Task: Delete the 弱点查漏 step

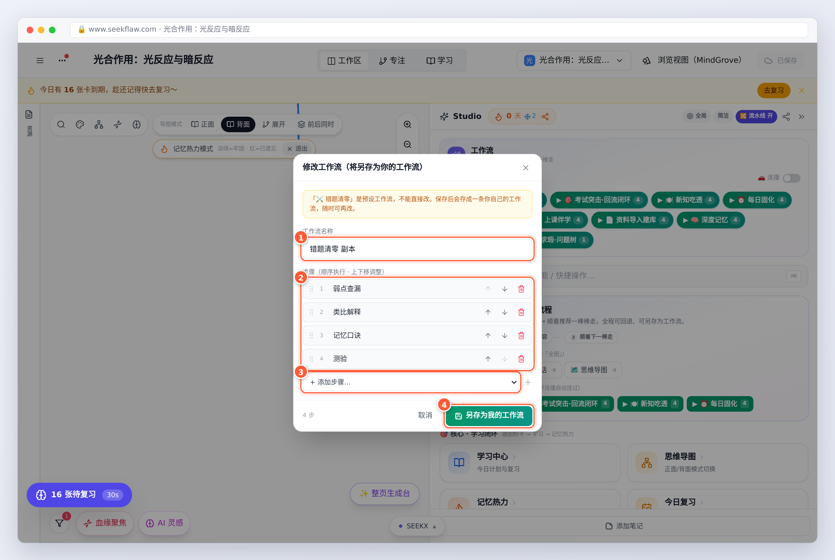Action: click(x=521, y=289)
